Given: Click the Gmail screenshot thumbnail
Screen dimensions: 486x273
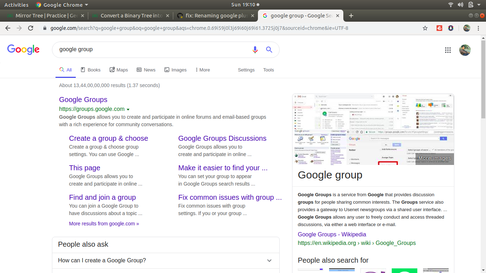Looking at the screenshot, I should pyautogui.click(x=347, y=112).
